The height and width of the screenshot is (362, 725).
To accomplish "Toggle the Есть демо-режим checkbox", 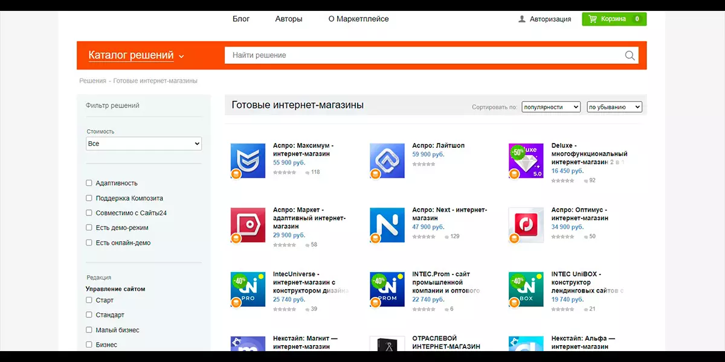I will 89,228.
